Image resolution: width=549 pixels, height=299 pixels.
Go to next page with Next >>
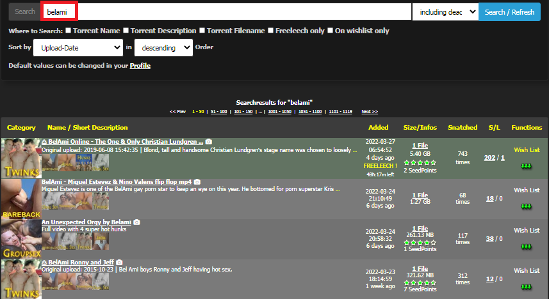coord(370,111)
